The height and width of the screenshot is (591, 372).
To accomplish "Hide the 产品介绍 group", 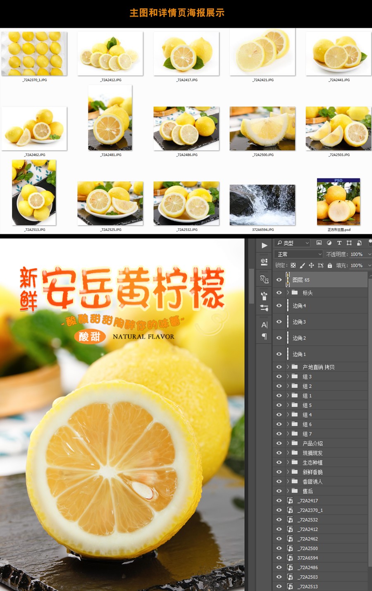I will pos(279,443).
